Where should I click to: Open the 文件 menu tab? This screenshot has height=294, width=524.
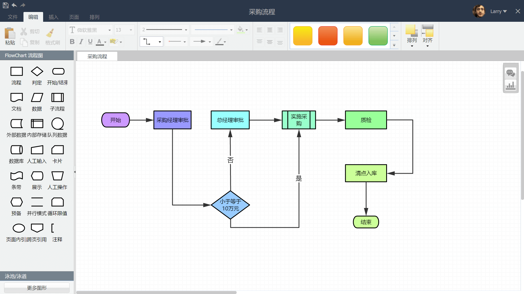tap(13, 17)
